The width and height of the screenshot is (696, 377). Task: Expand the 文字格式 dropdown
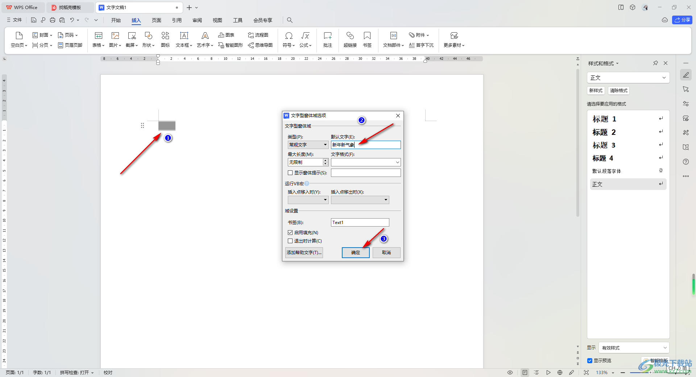click(397, 162)
